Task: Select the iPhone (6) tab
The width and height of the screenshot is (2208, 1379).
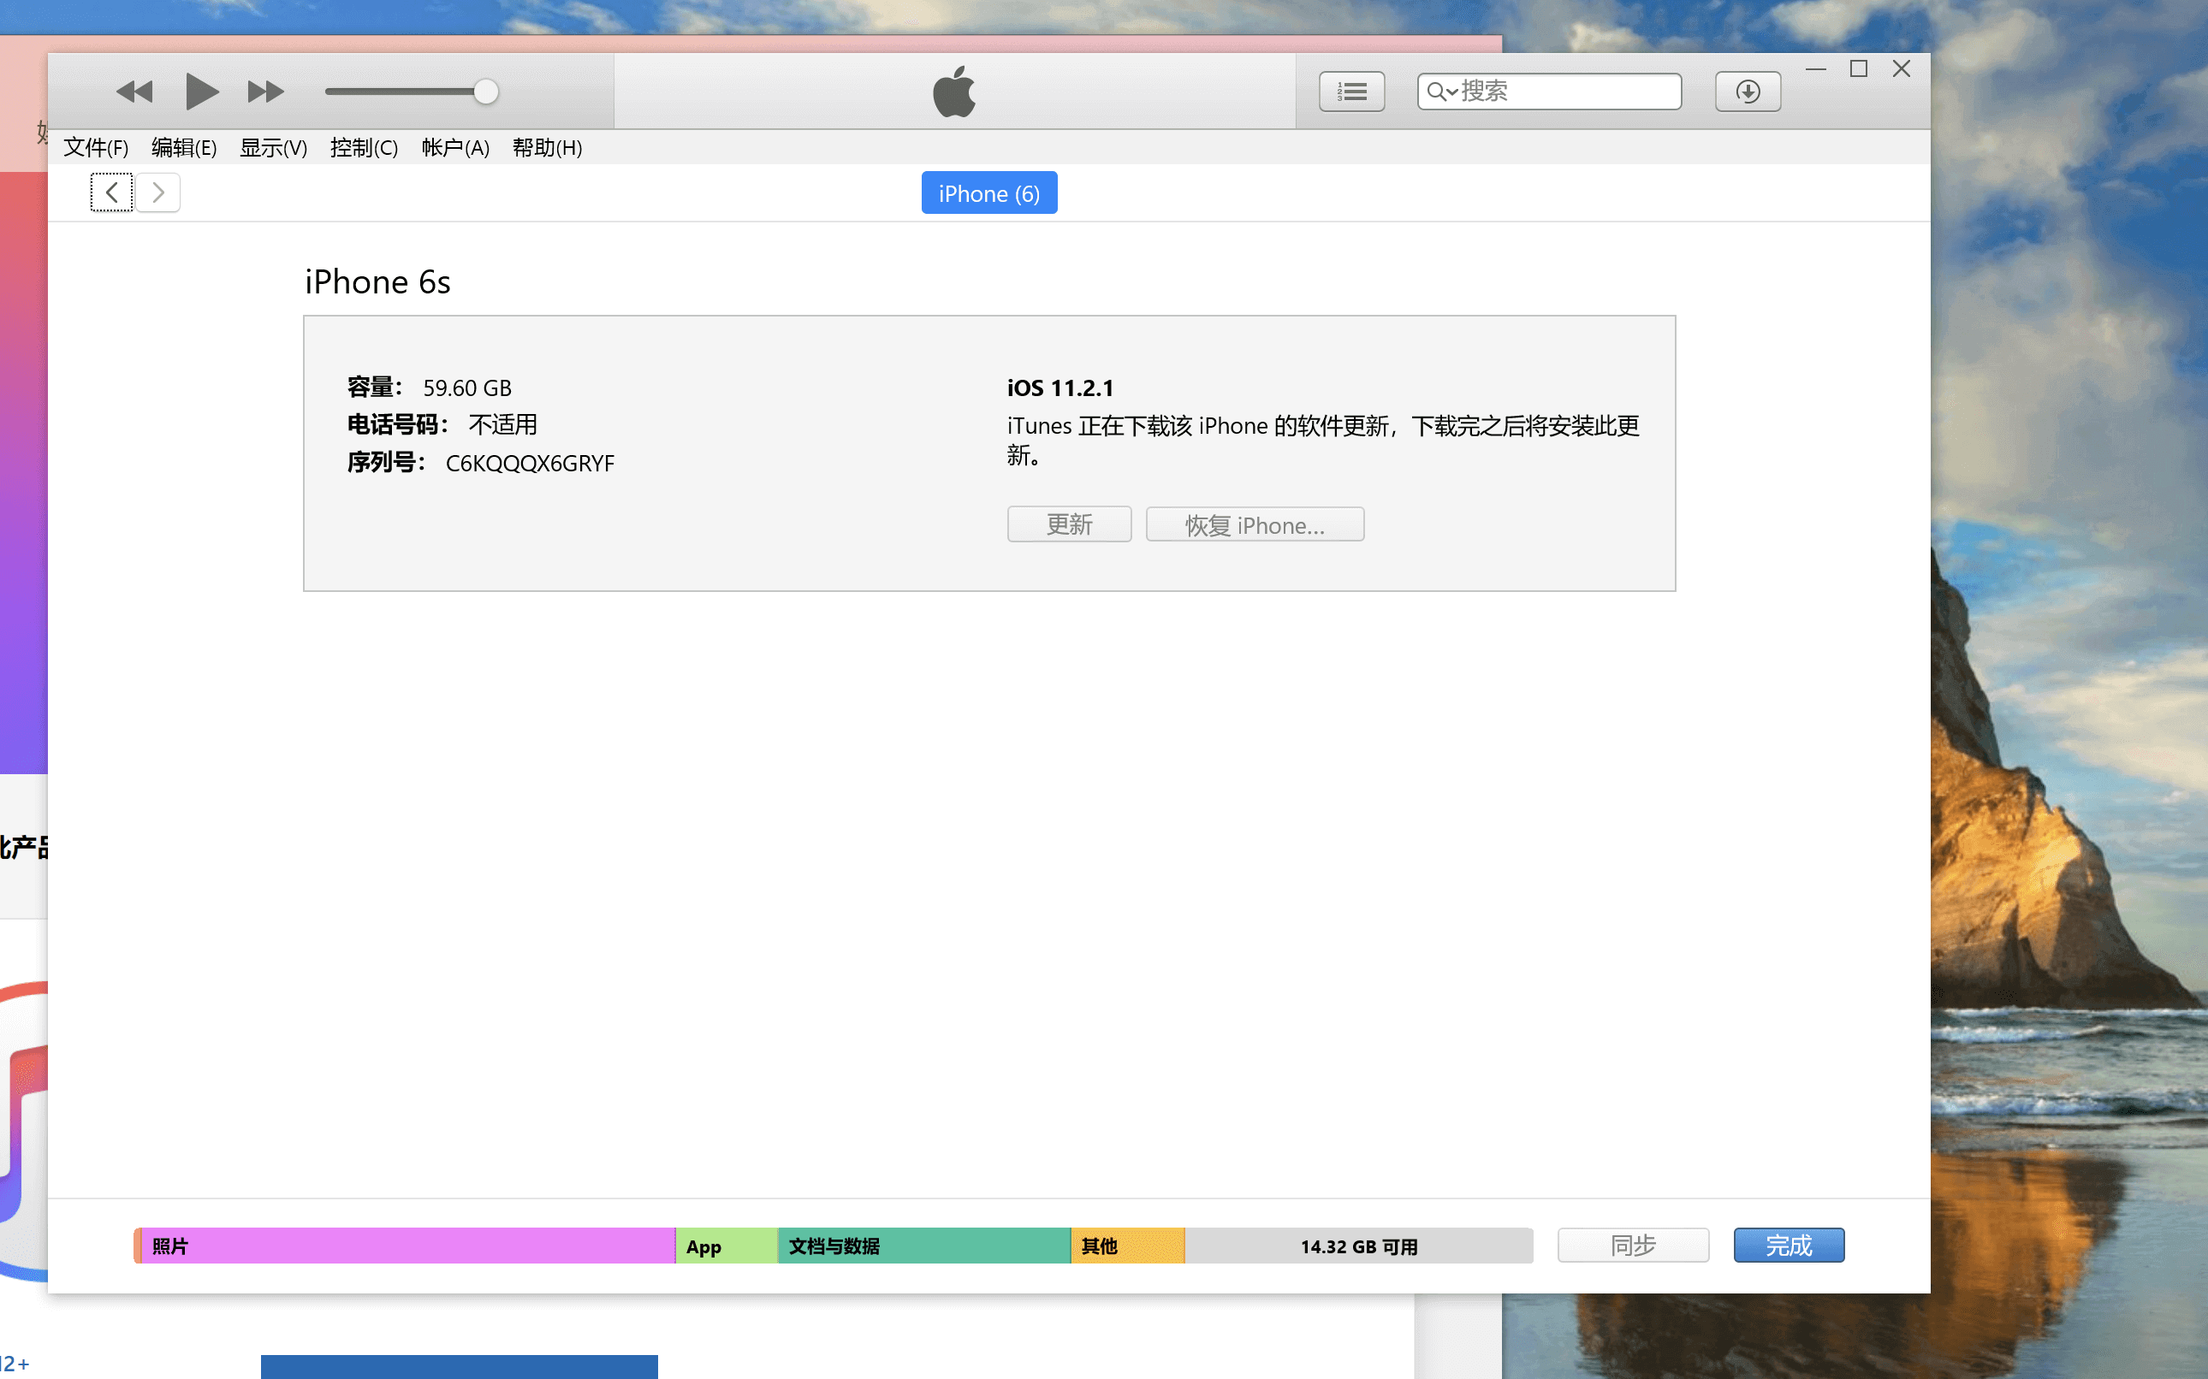Action: [x=989, y=193]
